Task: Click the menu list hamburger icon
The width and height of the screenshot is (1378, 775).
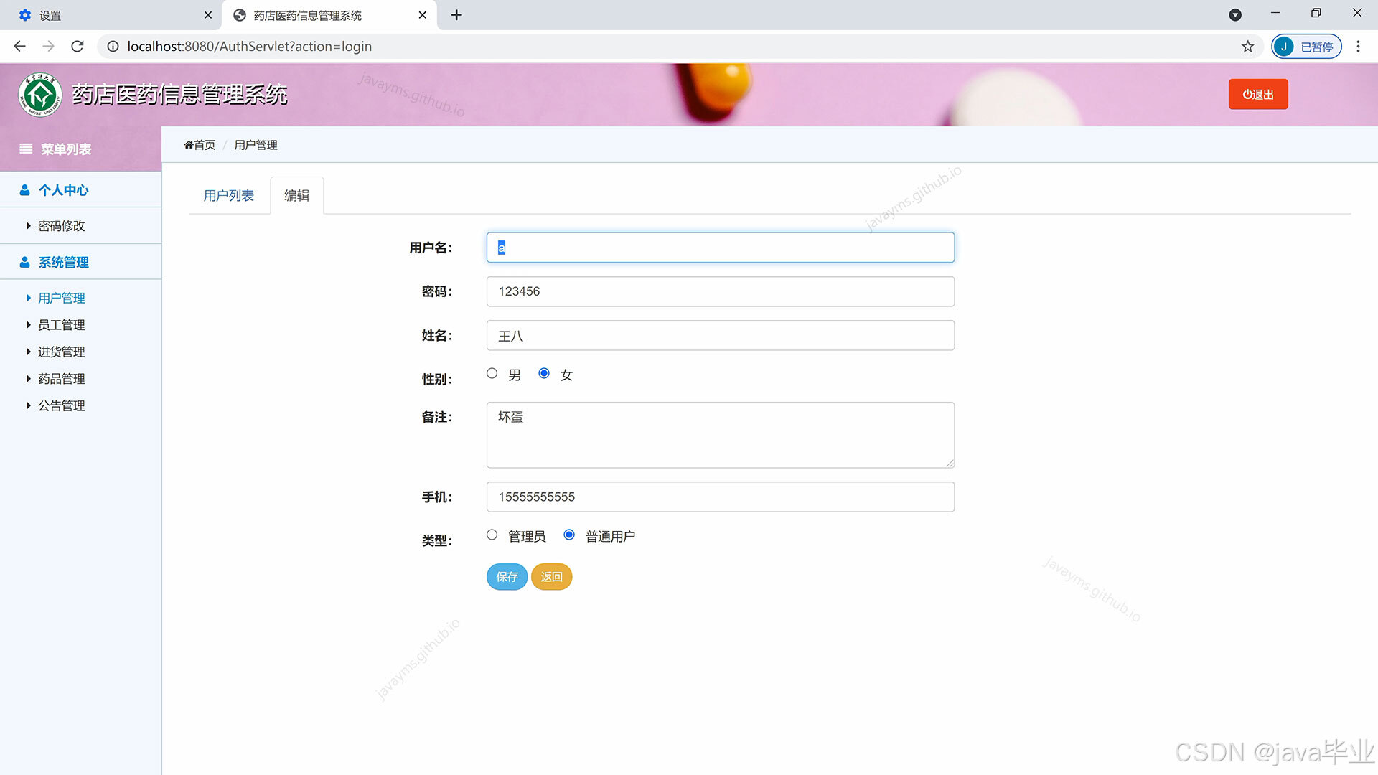Action: (26, 149)
